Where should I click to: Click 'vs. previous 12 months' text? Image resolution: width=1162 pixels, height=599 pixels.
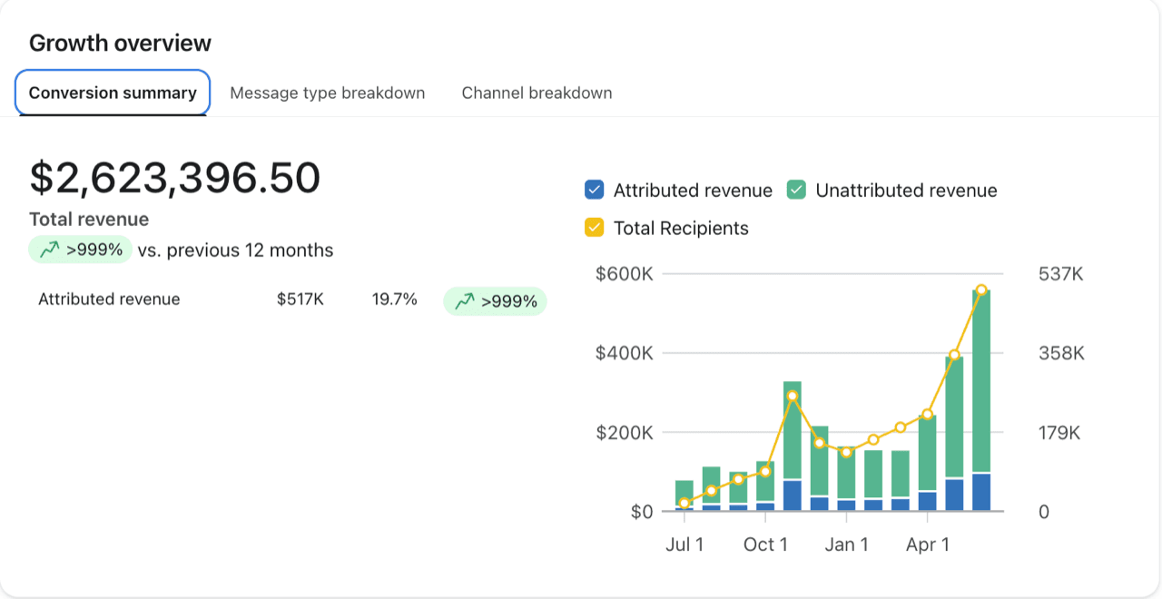pyautogui.click(x=235, y=250)
